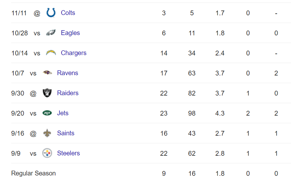Image resolution: width=291 pixels, height=185 pixels.
Task: Open the Raiders team link
Action: point(68,93)
